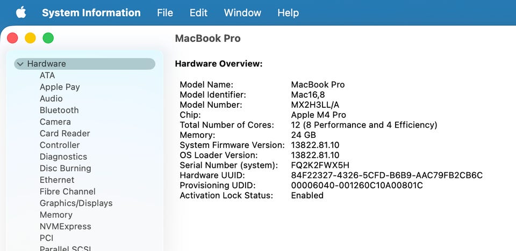Click the green zoom window button

[x=48, y=38]
